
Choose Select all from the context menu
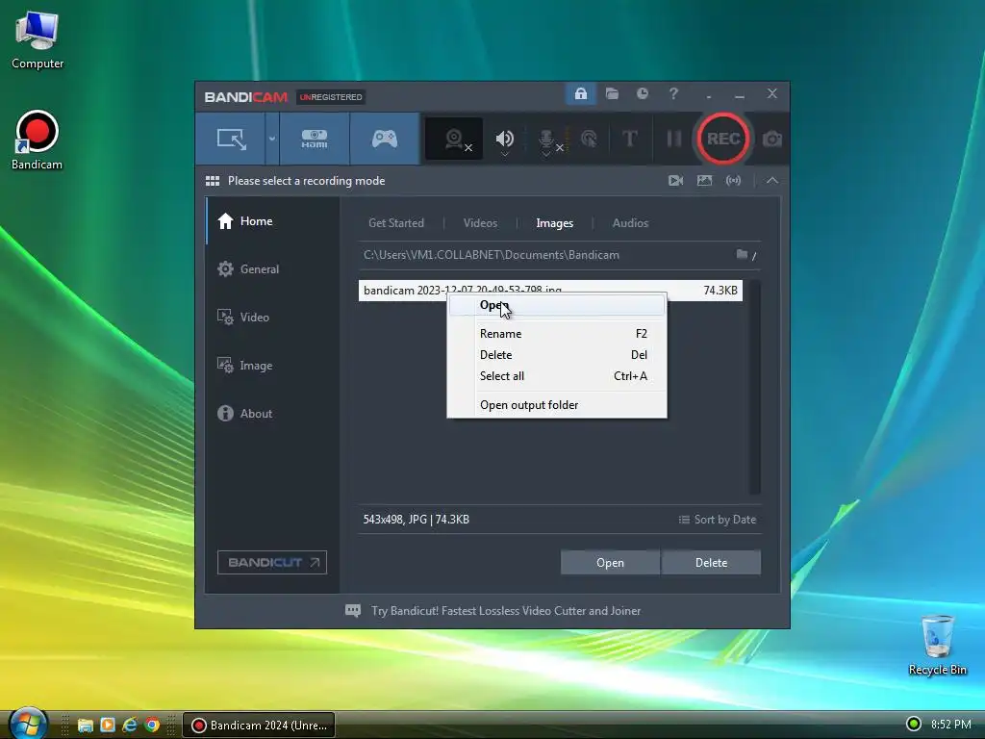click(557, 376)
